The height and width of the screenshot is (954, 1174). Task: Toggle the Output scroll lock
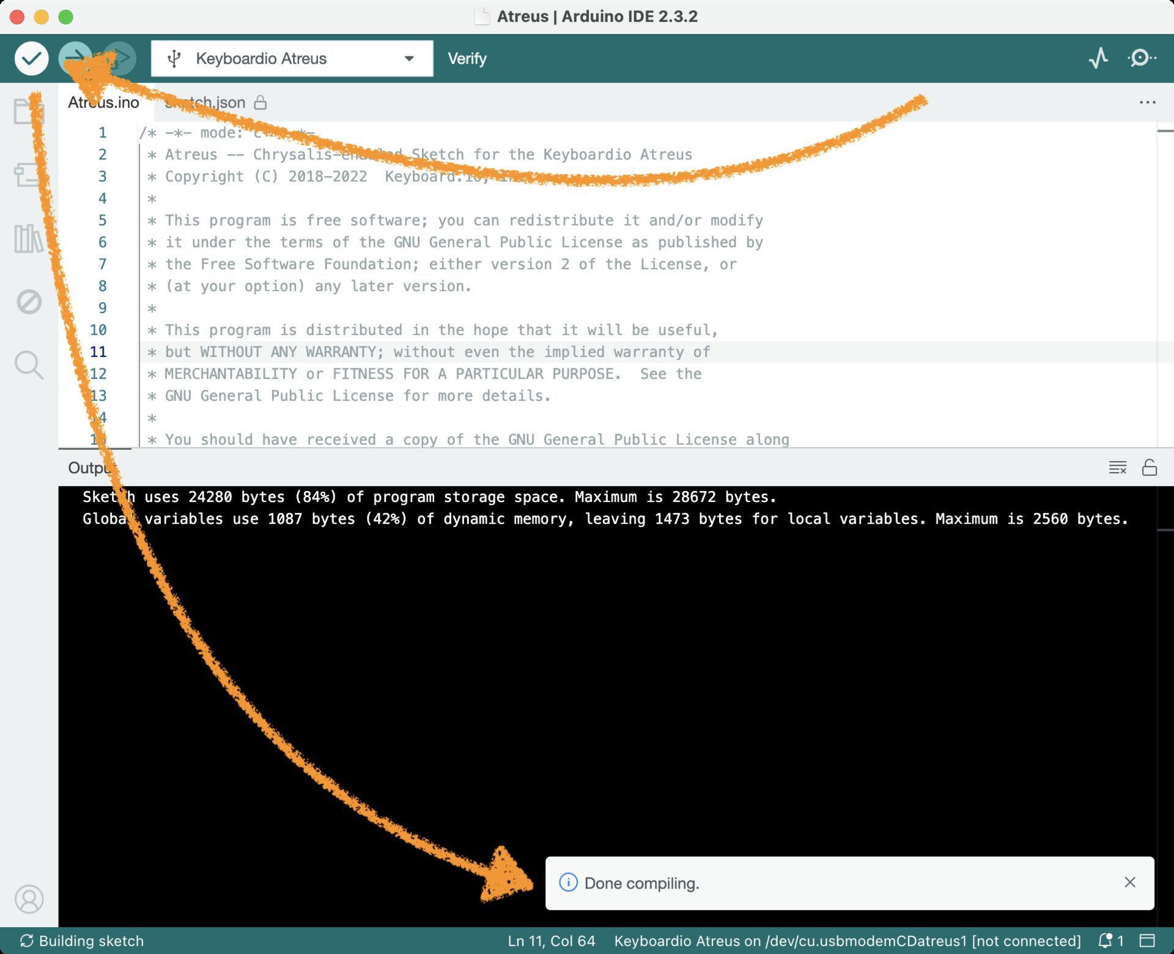(x=1150, y=468)
